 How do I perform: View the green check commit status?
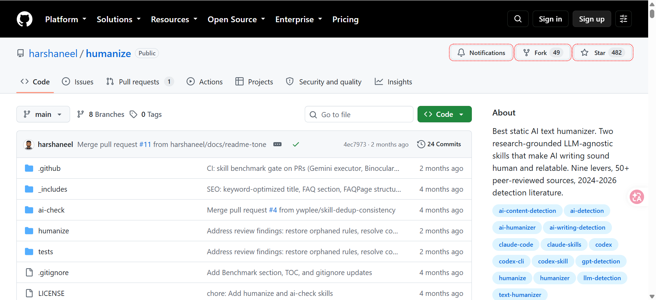296,144
